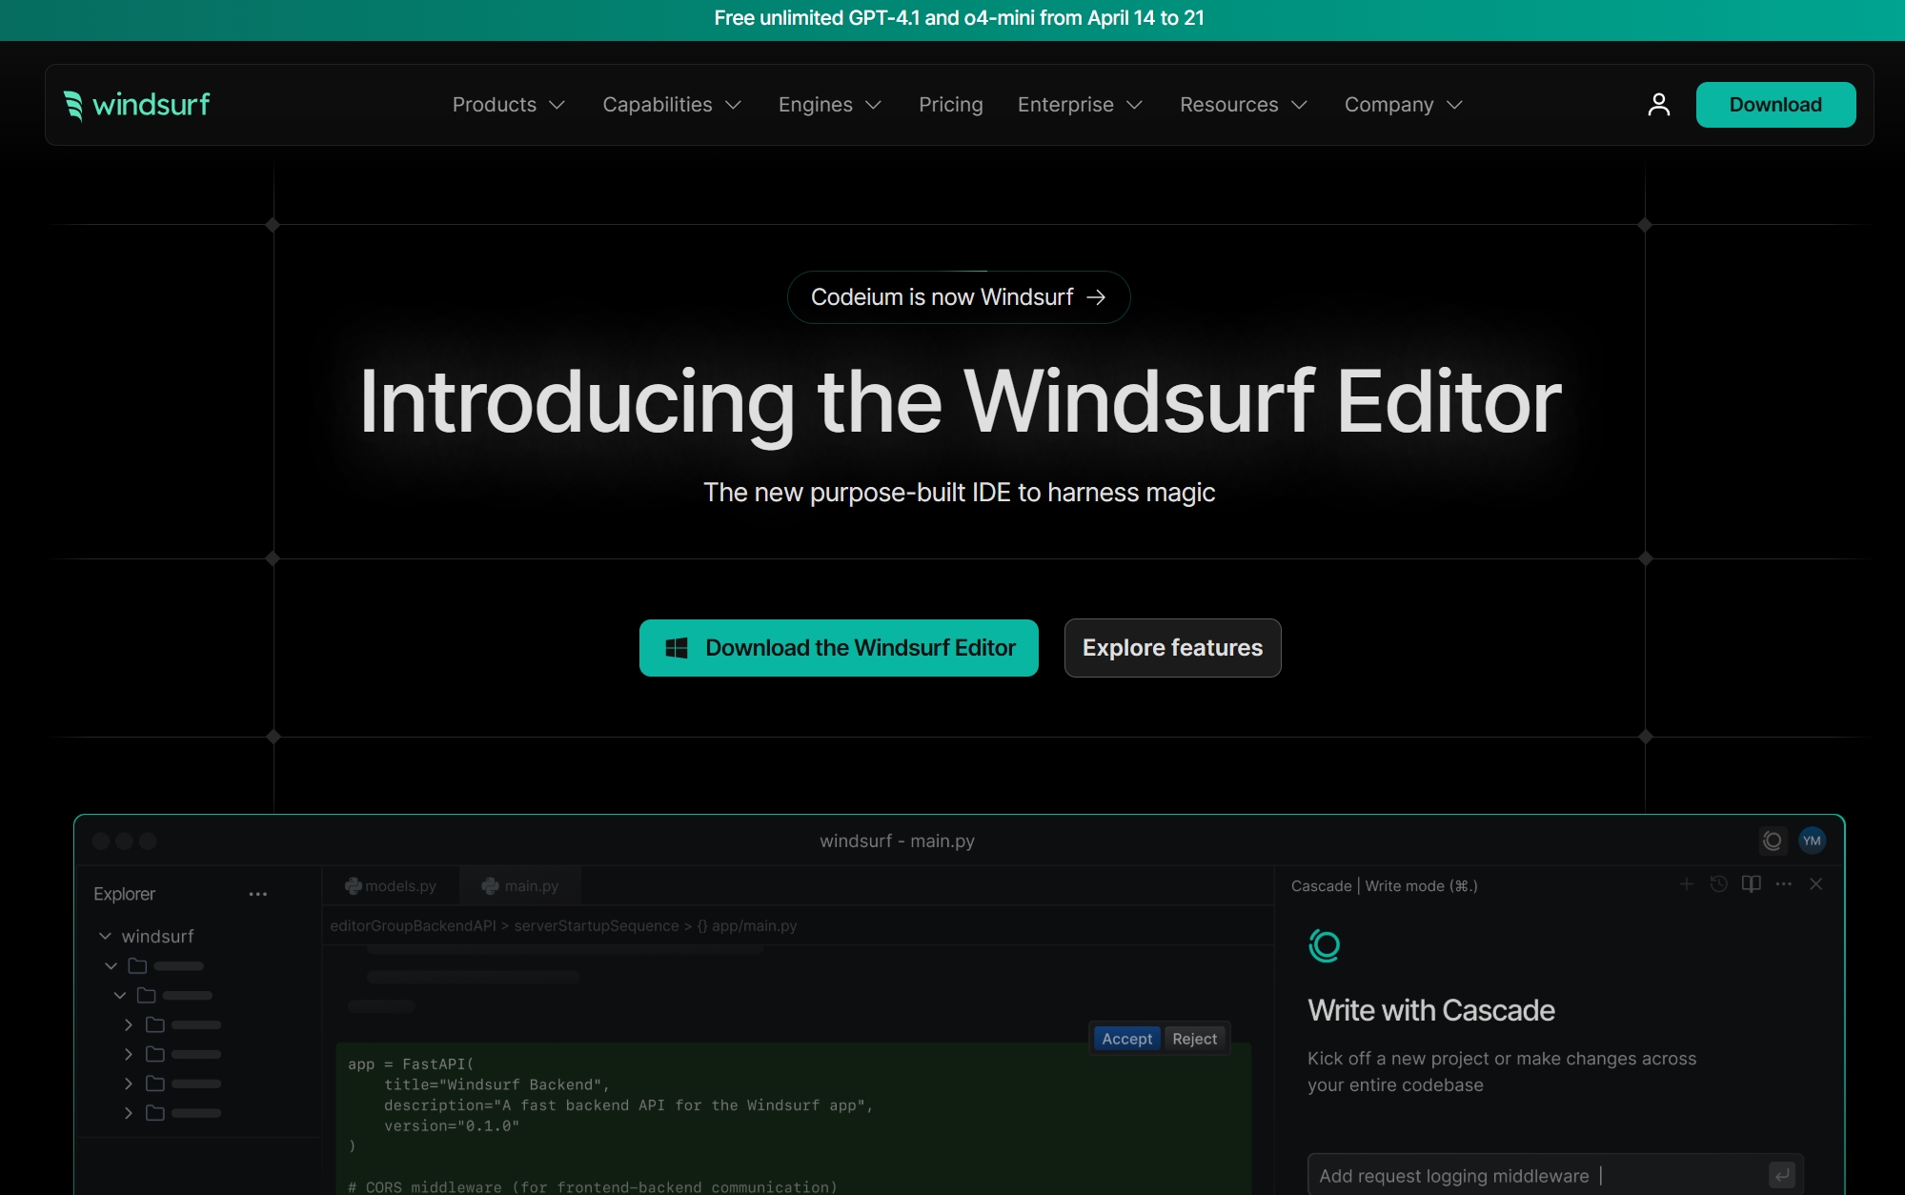
Task: Click the Write with Cascade heading
Action: (1430, 1010)
